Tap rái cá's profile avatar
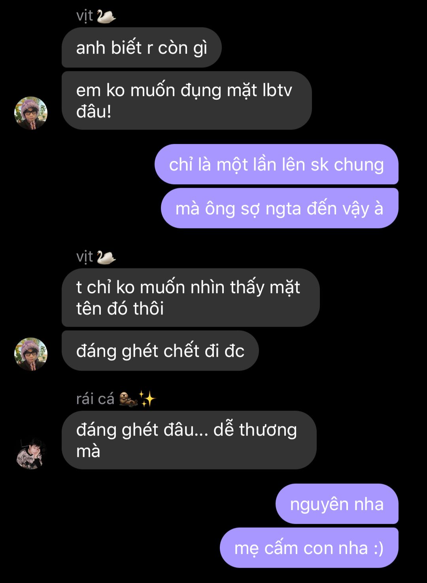This screenshot has width=427, height=583. tap(31, 453)
